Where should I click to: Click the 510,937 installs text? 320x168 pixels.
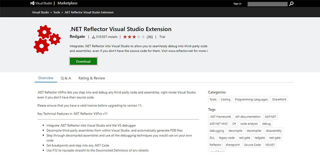[x=107, y=37]
